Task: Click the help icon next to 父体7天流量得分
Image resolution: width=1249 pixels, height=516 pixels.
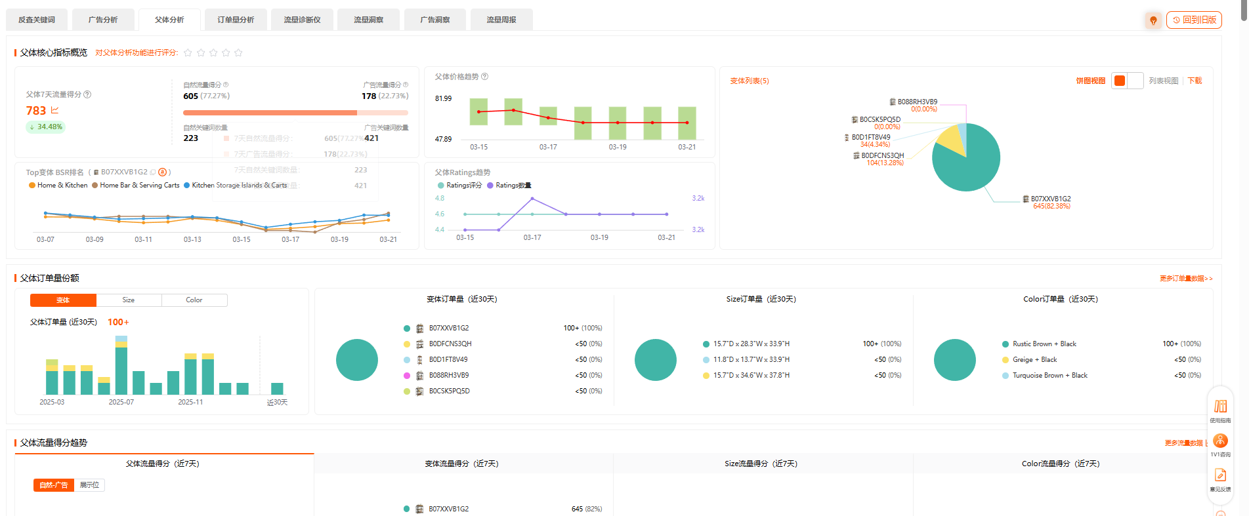Action: [x=87, y=94]
